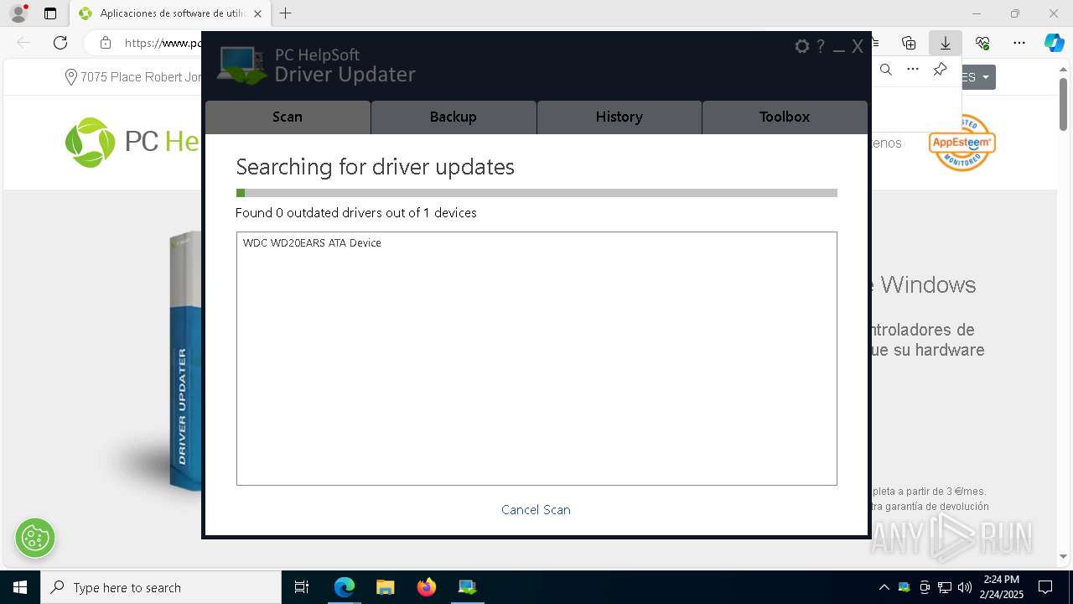Open the History tab
Image resolution: width=1073 pixels, height=604 pixels.
pos(619,117)
